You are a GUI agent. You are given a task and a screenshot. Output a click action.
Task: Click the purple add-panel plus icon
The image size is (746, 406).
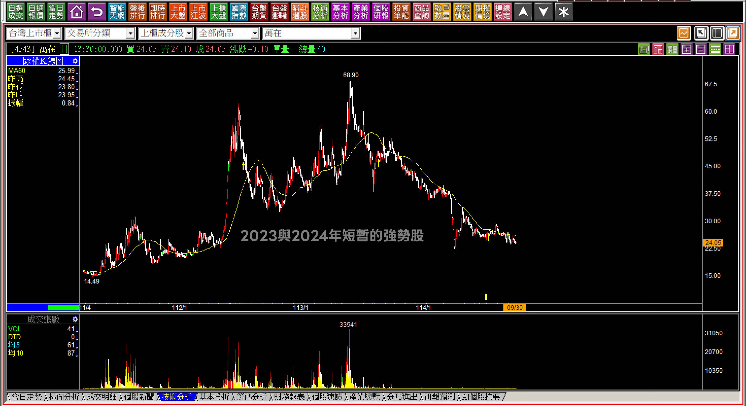[x=686, y=49]
